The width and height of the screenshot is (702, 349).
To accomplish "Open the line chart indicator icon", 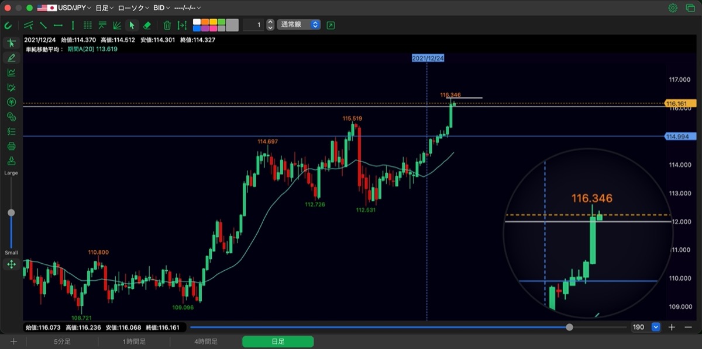I will (11, 72).
